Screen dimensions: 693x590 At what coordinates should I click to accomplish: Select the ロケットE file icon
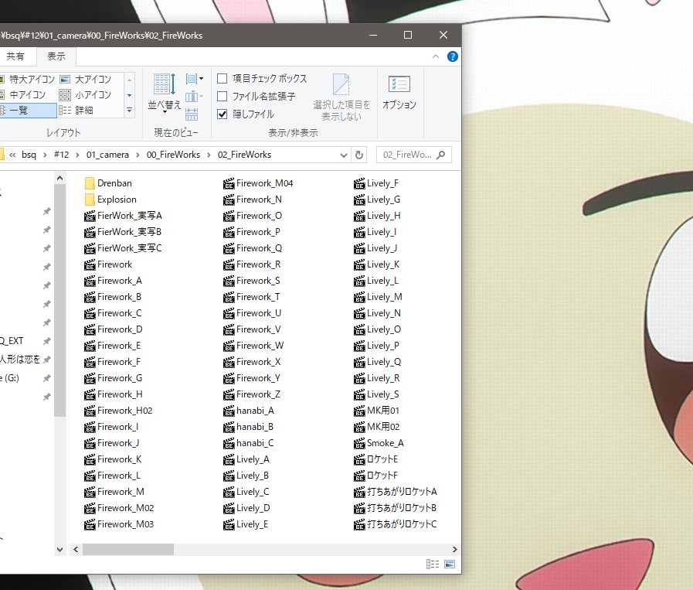[x=359, y=459]
